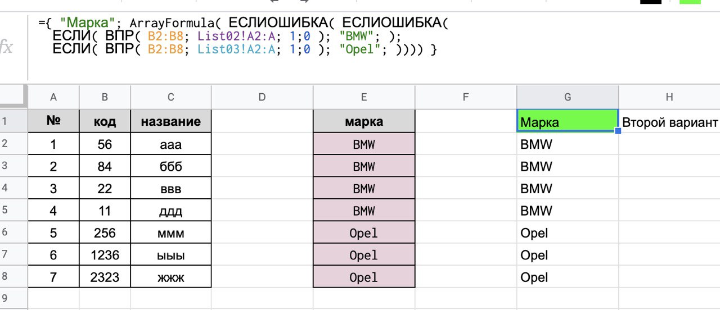720x310 pixels.
Task: Select cell A8 containing number 7
Action: [53, 277]
